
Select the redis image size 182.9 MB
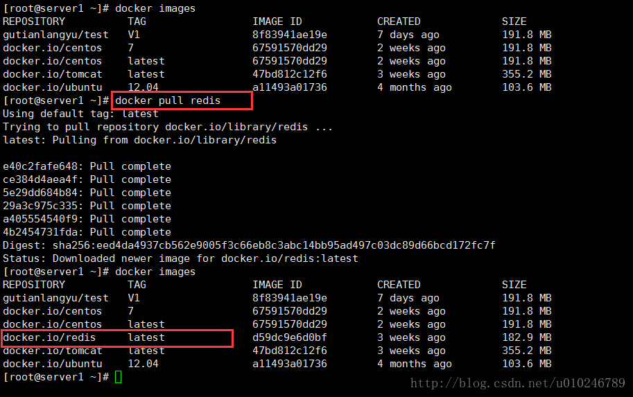pos(527,337)
